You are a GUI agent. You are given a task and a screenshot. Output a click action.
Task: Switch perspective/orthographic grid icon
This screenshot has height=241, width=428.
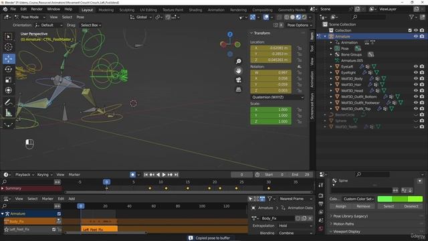pyautogui.click(x=238, y=89)
